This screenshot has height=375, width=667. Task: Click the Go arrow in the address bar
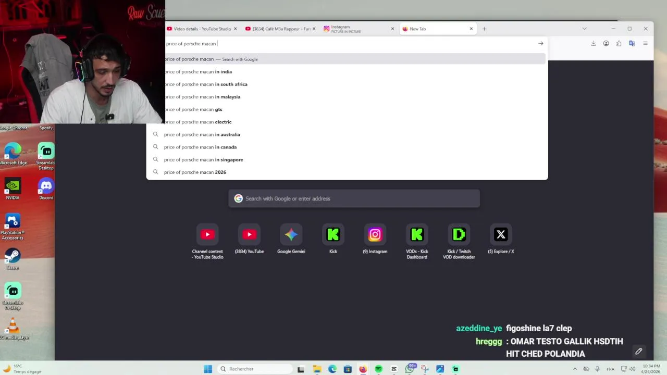(540, 44)
